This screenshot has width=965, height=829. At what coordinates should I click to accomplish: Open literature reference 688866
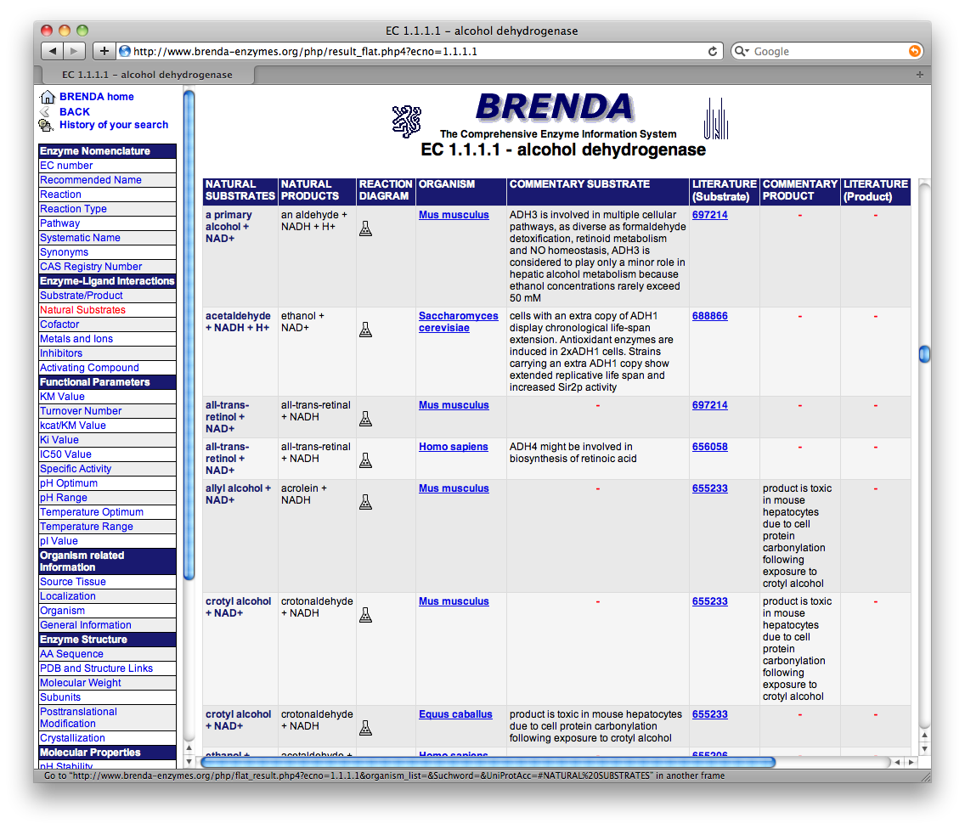click(x=709, y=316)
